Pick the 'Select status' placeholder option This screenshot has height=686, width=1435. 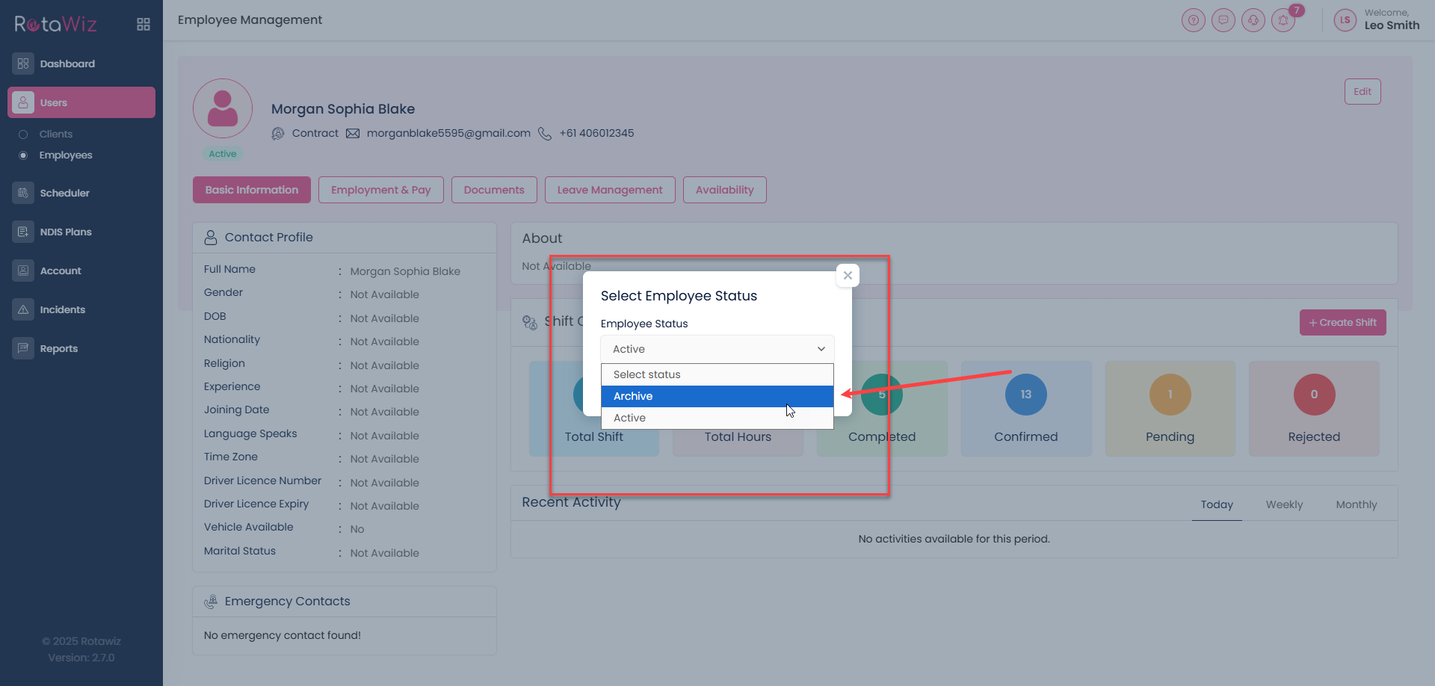point(717,374)
